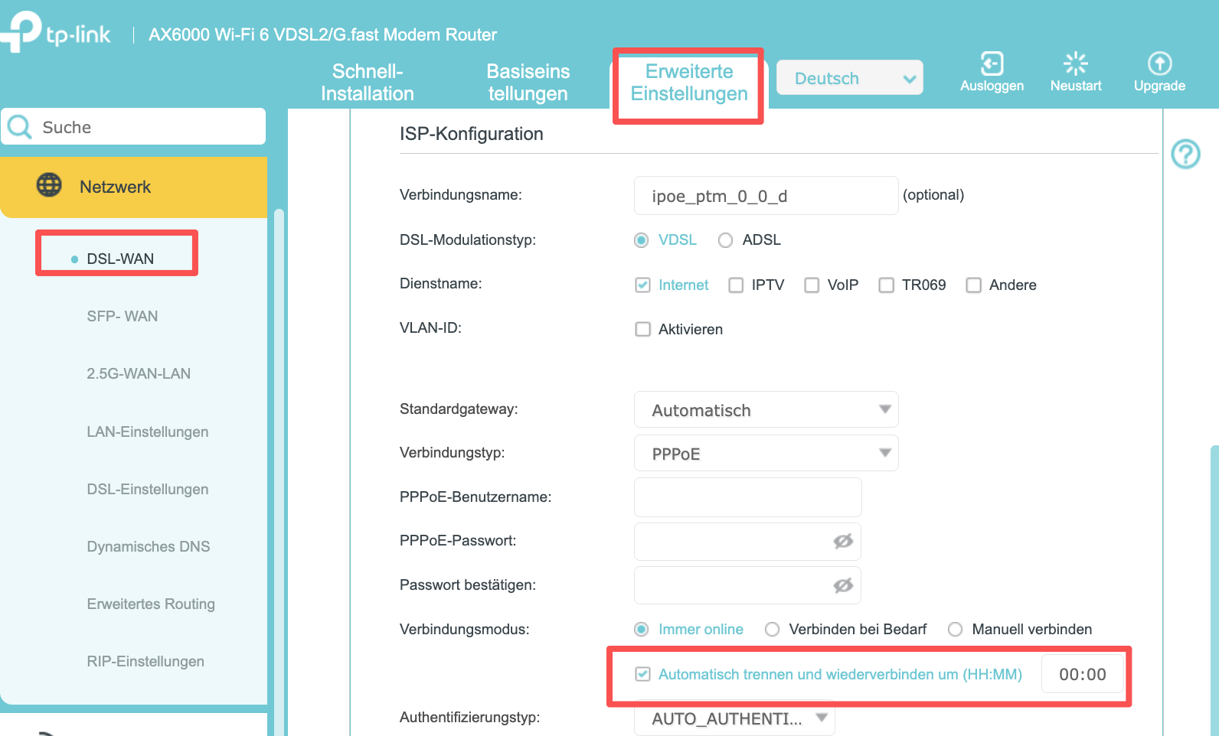Screen dimensions: 1219x736
Task: Open the Verbindungstyp PPPoE dropdown
Action: point(766,454)
